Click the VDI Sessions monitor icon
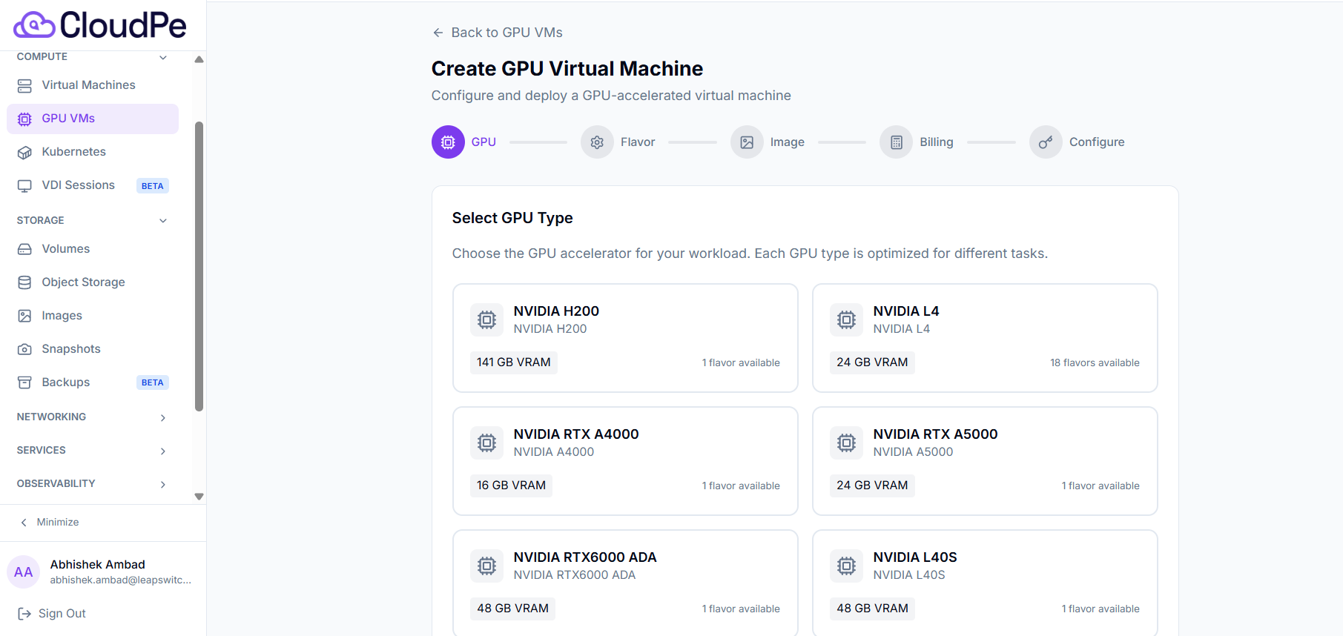Image resolution: width=1343 pixels, height=636 pixels. point(24,186)
